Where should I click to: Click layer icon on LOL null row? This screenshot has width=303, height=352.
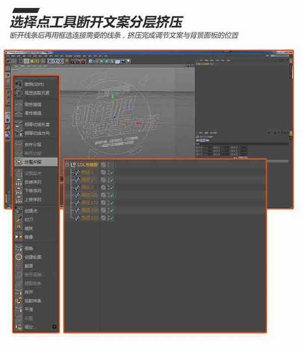pyautogui.click(x=103, y=164)
